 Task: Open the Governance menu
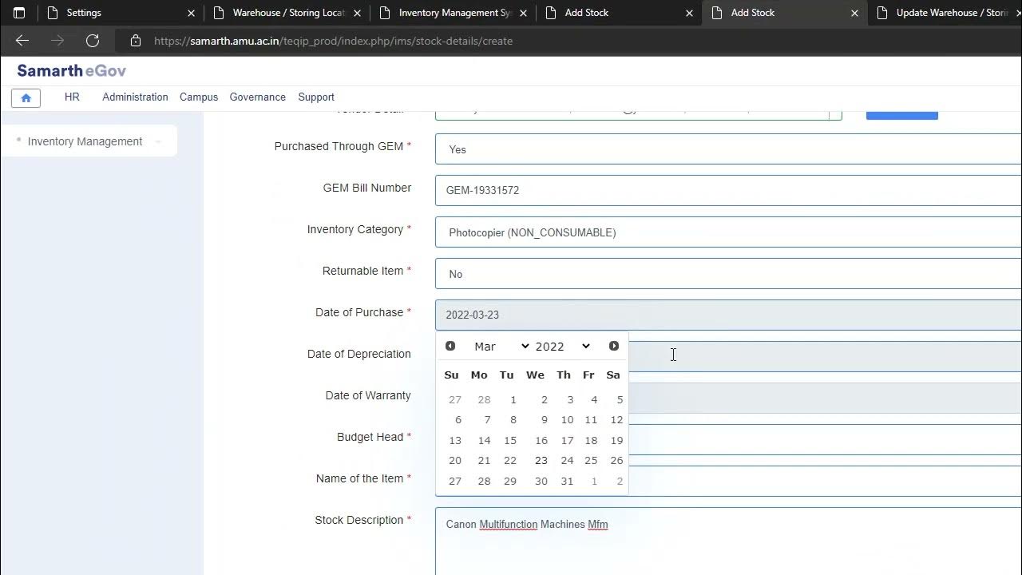point(257,97)
